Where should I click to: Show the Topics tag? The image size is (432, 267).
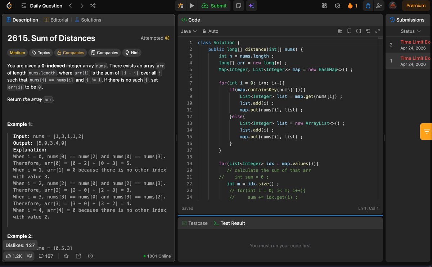(41, 53)
